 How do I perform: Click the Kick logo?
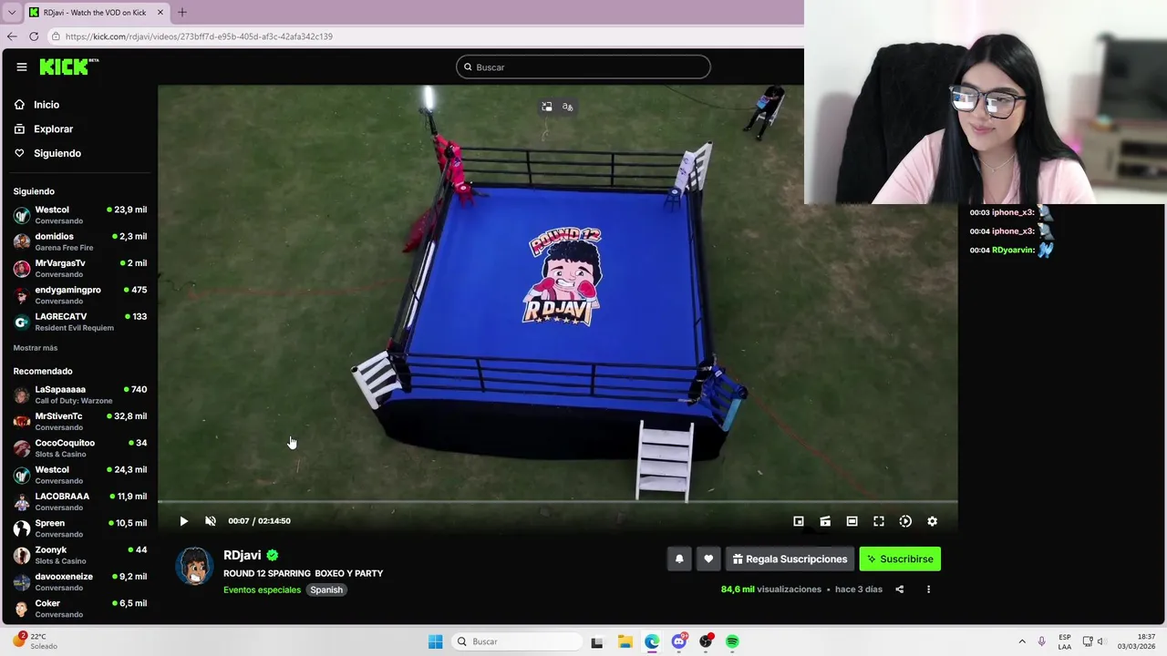[69, 67]
